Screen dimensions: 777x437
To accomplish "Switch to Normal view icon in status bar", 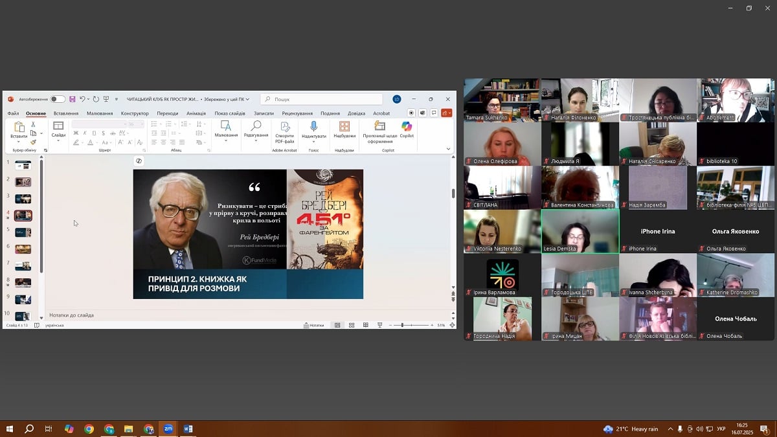I will click(337, 325).
